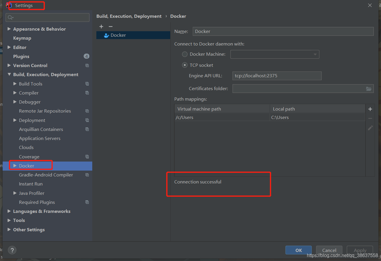Click the Apply button

(360, 250)
